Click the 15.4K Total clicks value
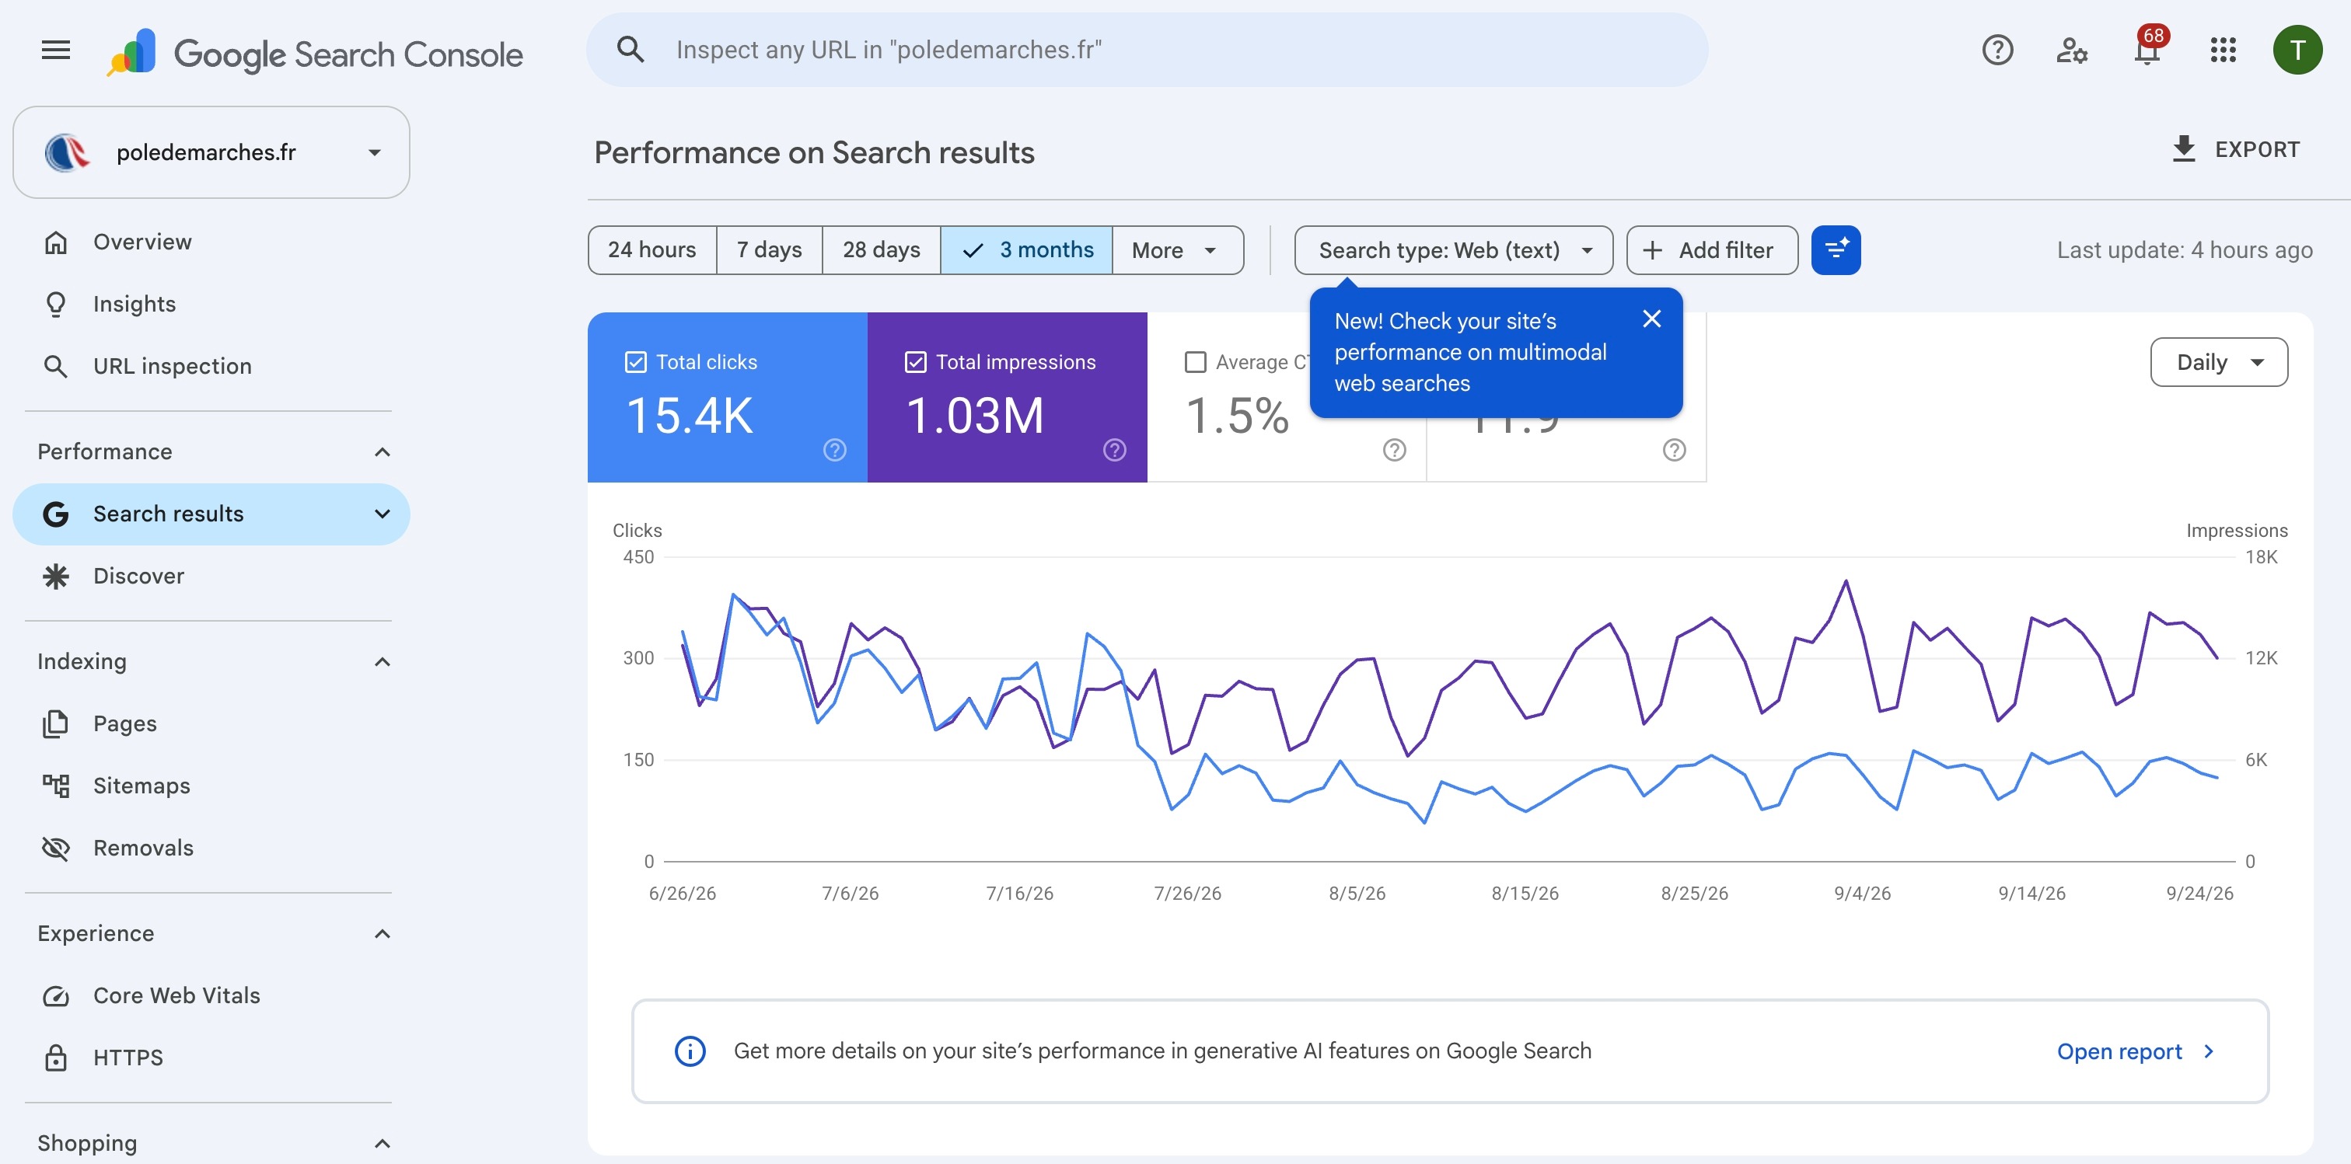 click(x=690, y=416)
